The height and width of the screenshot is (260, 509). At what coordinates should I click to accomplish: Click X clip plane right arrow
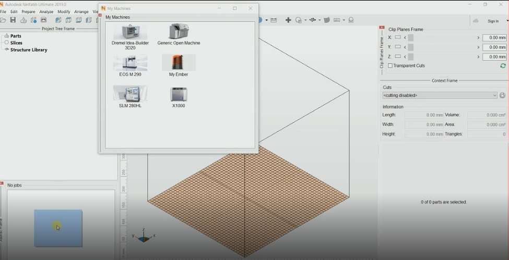(478, 38)
